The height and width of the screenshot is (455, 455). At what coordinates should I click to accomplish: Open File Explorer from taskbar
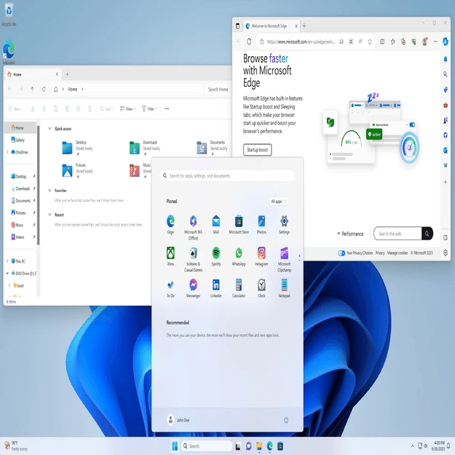(259, 446)
